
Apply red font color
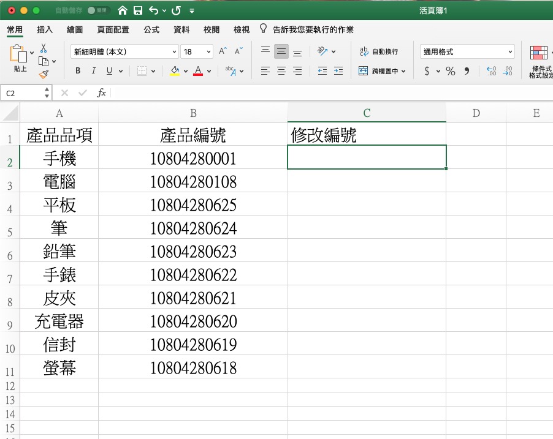pyautogui.click(x=198, y=71)
